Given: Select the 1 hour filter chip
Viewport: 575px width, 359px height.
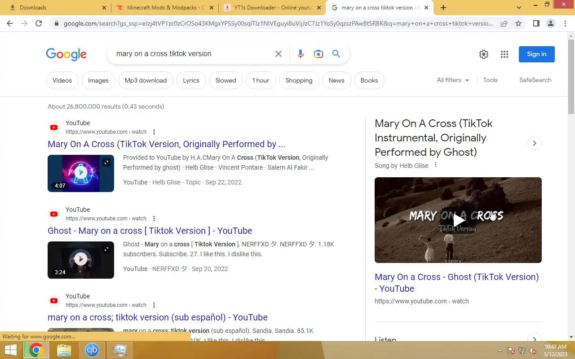Looking at the screenshot, I should click(261, 80).
